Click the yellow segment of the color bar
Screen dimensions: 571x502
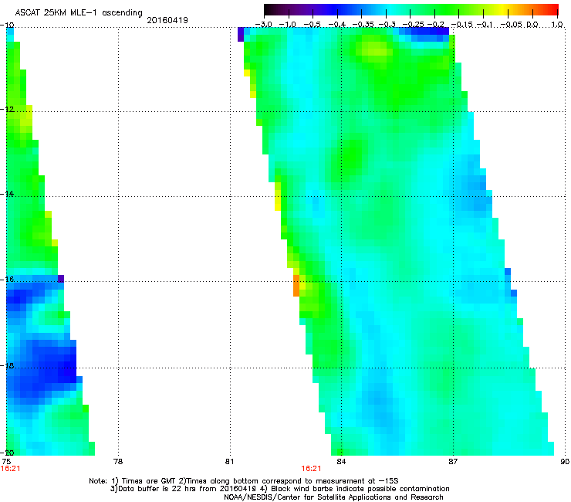(503, 9)
